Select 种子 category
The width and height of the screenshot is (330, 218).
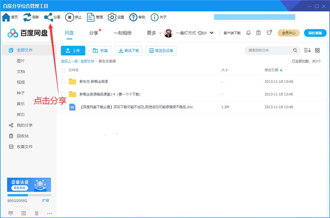(21, 93)
